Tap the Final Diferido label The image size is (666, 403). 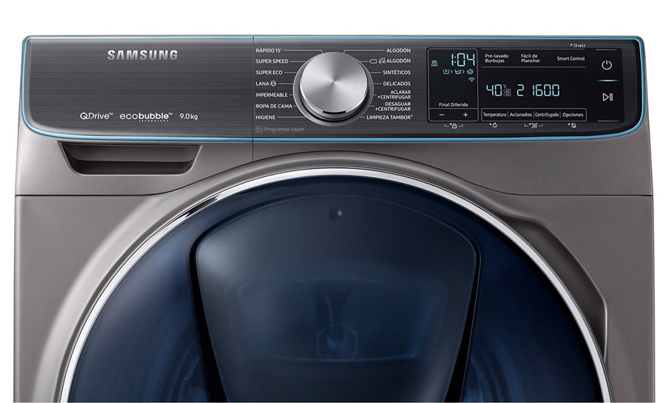[453, 104]
